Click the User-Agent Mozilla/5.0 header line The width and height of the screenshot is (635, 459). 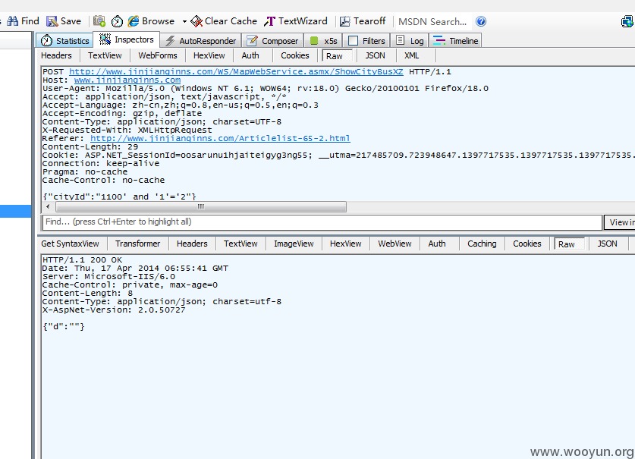click(266, 88)
